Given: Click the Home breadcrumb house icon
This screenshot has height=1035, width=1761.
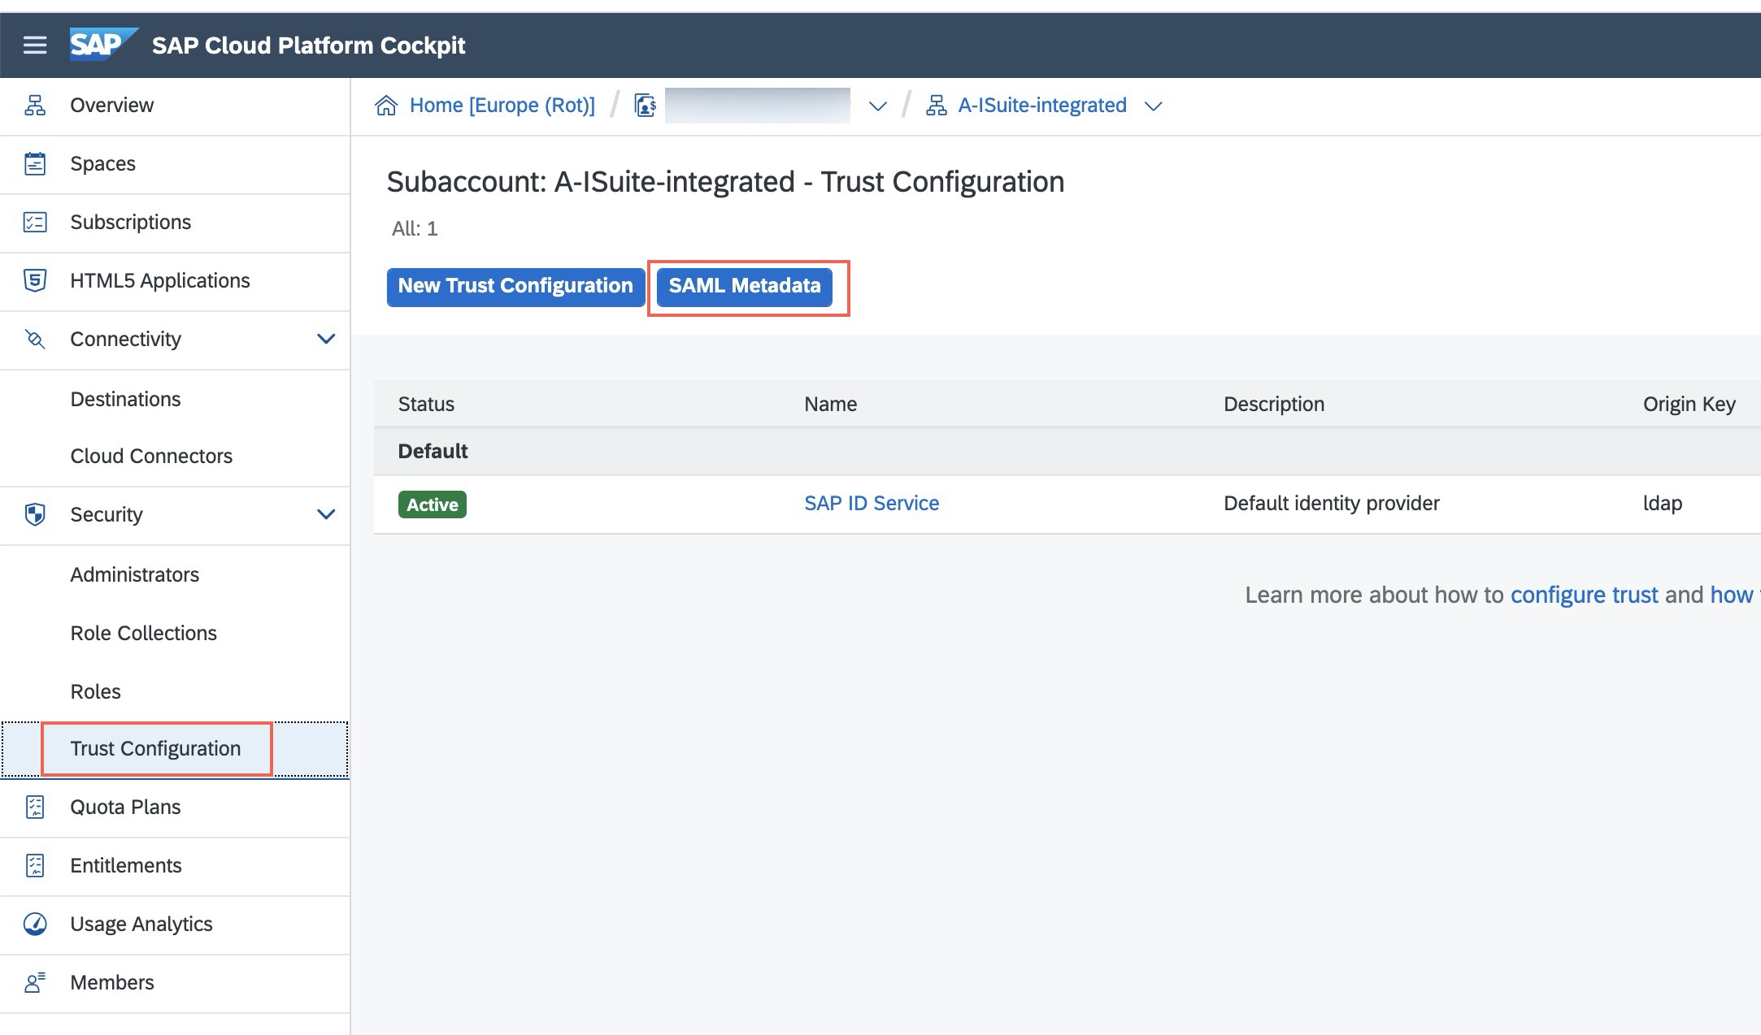Looking at the screenshot, I should [386, 106].
